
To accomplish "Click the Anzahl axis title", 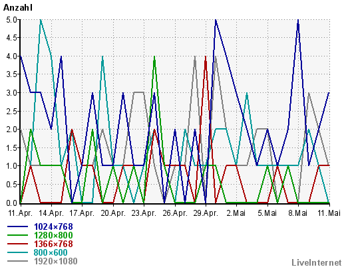I will click(18, 8).
